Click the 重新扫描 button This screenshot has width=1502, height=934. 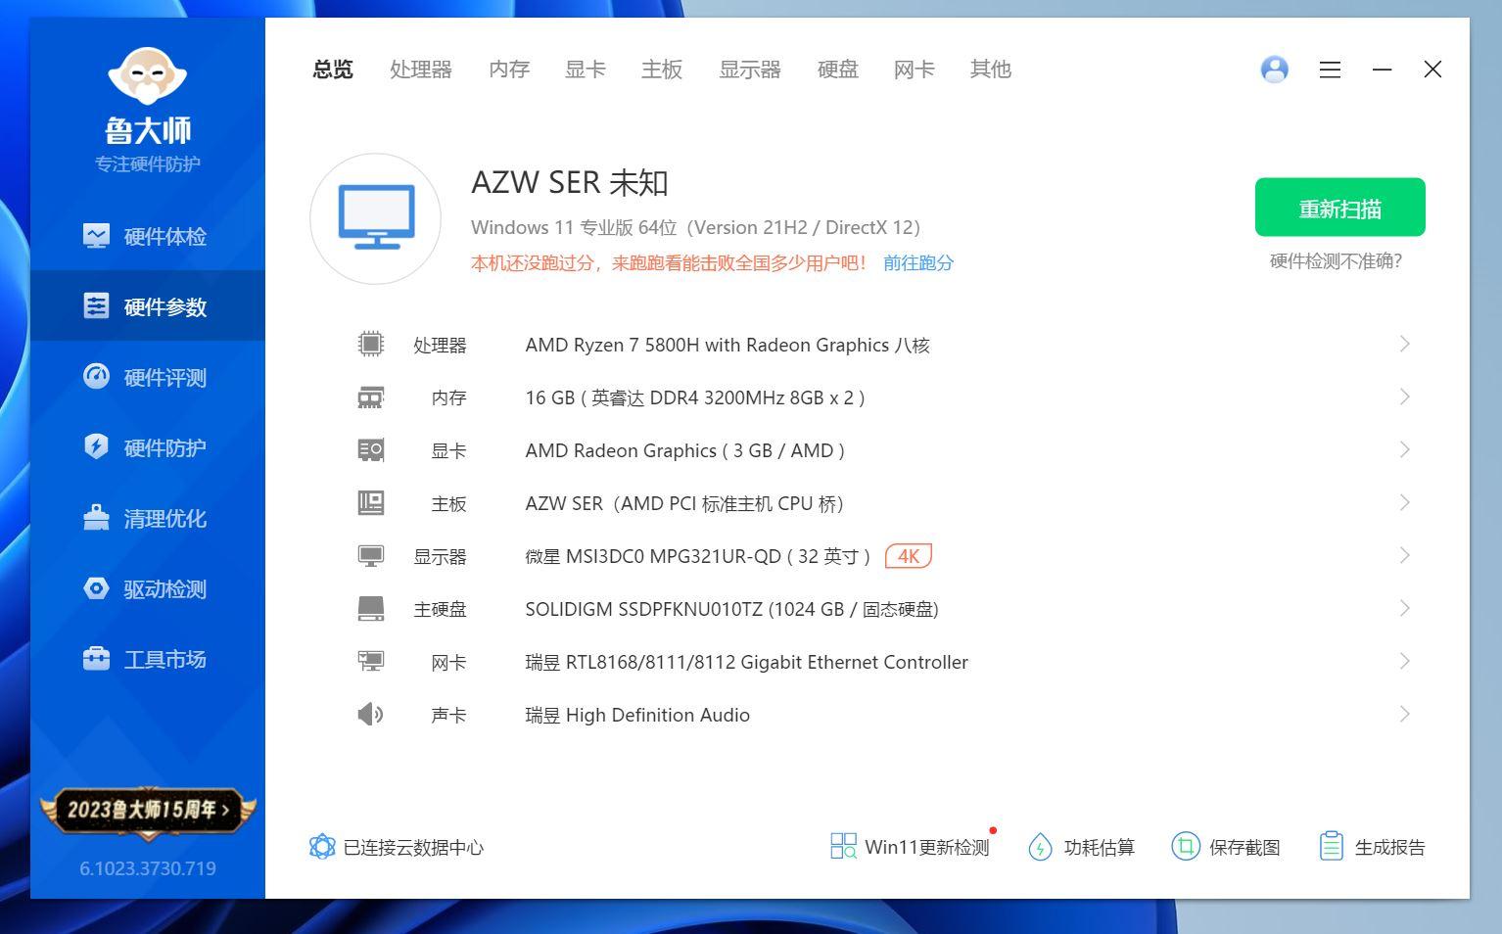[1339, 208]
